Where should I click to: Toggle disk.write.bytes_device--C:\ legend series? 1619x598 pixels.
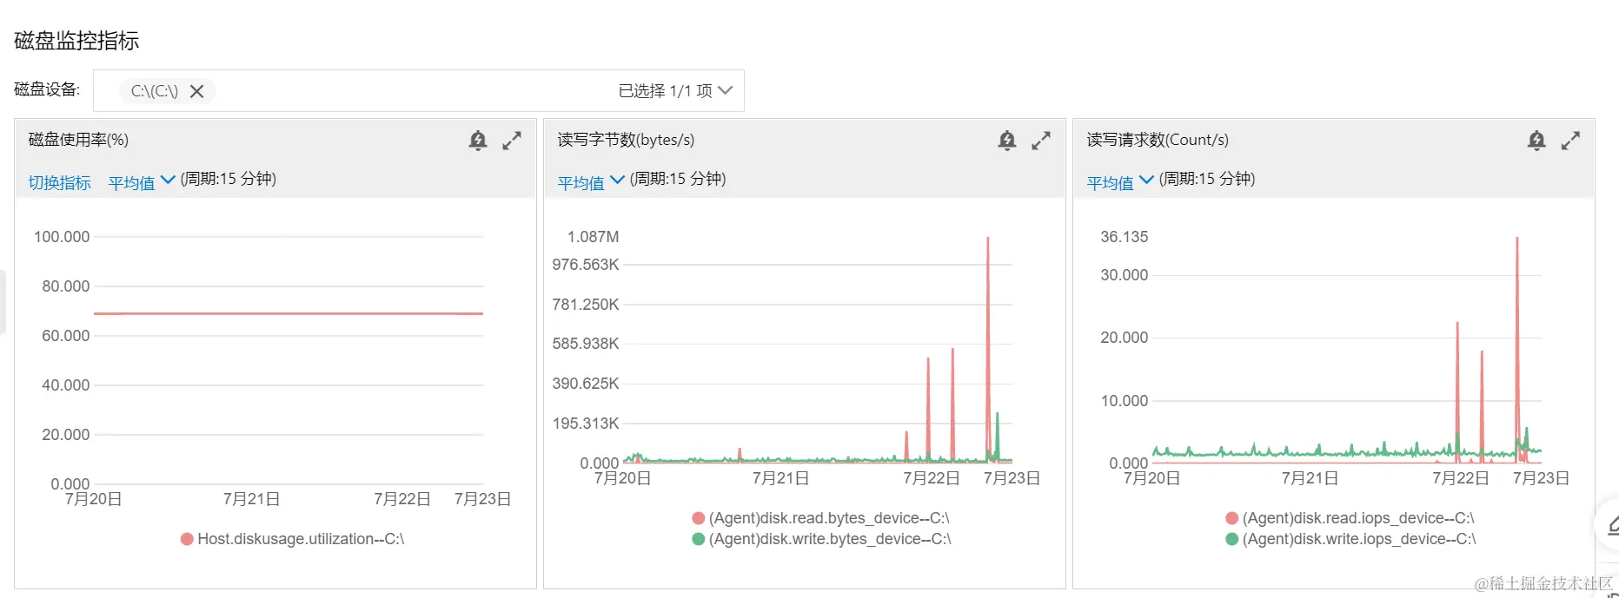(x=821, y=539)
